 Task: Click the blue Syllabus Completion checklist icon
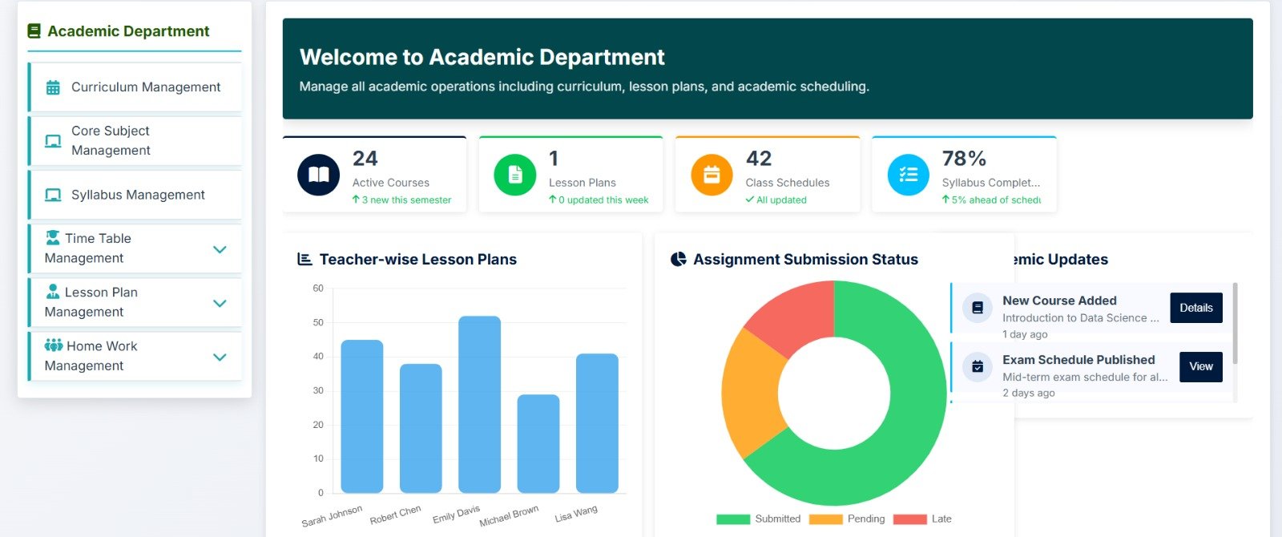(908, 175)
